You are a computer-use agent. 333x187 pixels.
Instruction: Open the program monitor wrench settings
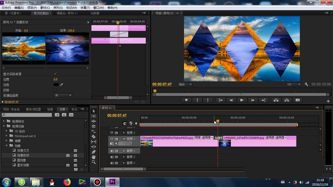click(x=306, y=85)
